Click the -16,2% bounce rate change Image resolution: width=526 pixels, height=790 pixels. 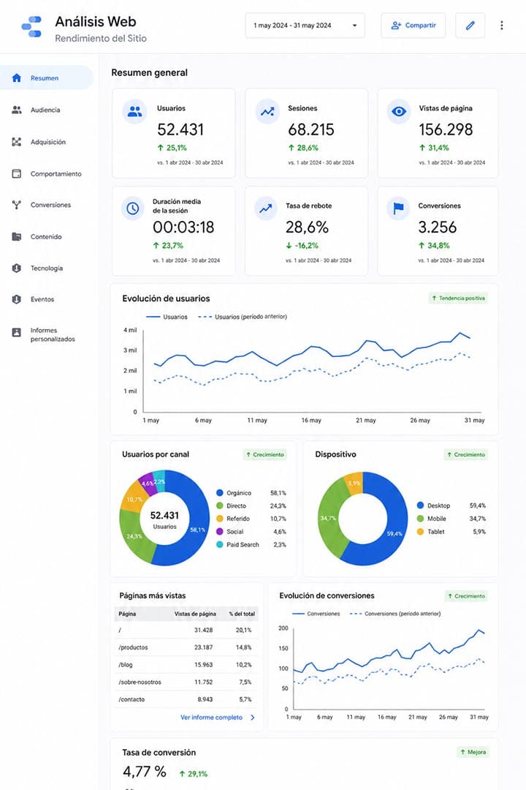click(302, 245)
